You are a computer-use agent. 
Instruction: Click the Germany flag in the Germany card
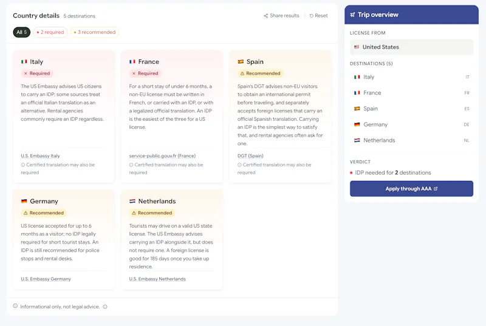[x=24, y=201]
